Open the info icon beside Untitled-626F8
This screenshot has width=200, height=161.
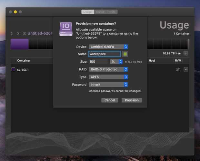click(x=25, y=33)
